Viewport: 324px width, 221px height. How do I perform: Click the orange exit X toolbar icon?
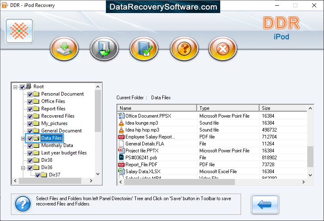click(x=223, y=49)
